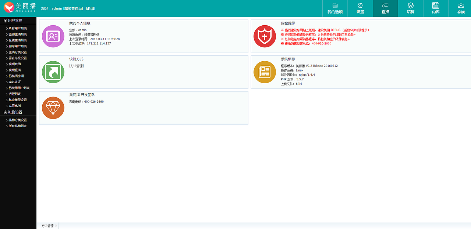Open 签约主播列表 in sidebar

18,34
